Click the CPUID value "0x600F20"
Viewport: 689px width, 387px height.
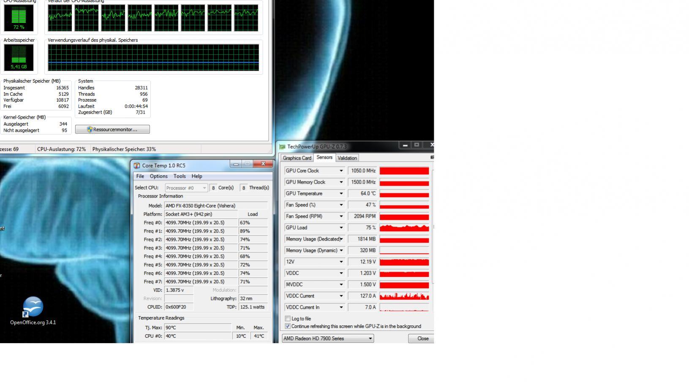point(179,307)
